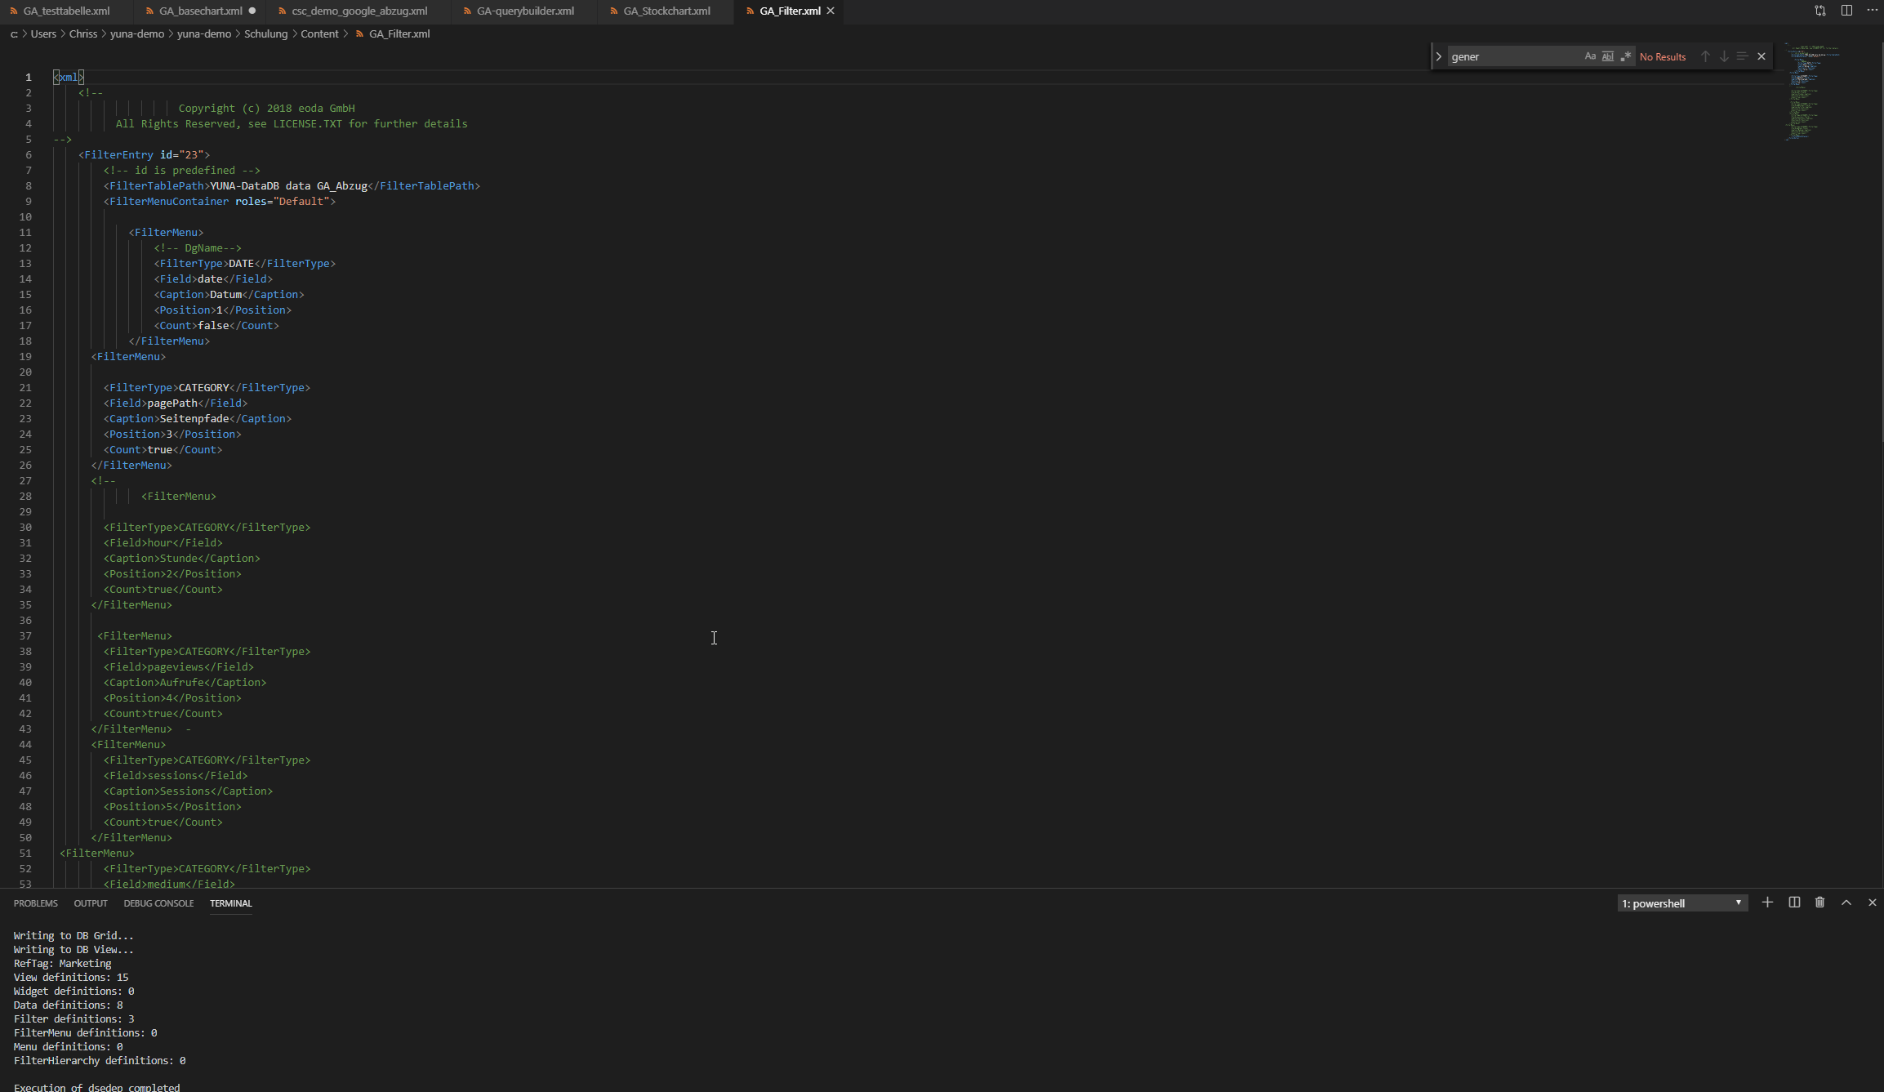1884x1092 pixels.
Task: Toggle Match Case in the find widget
Action: point(1589,56)
